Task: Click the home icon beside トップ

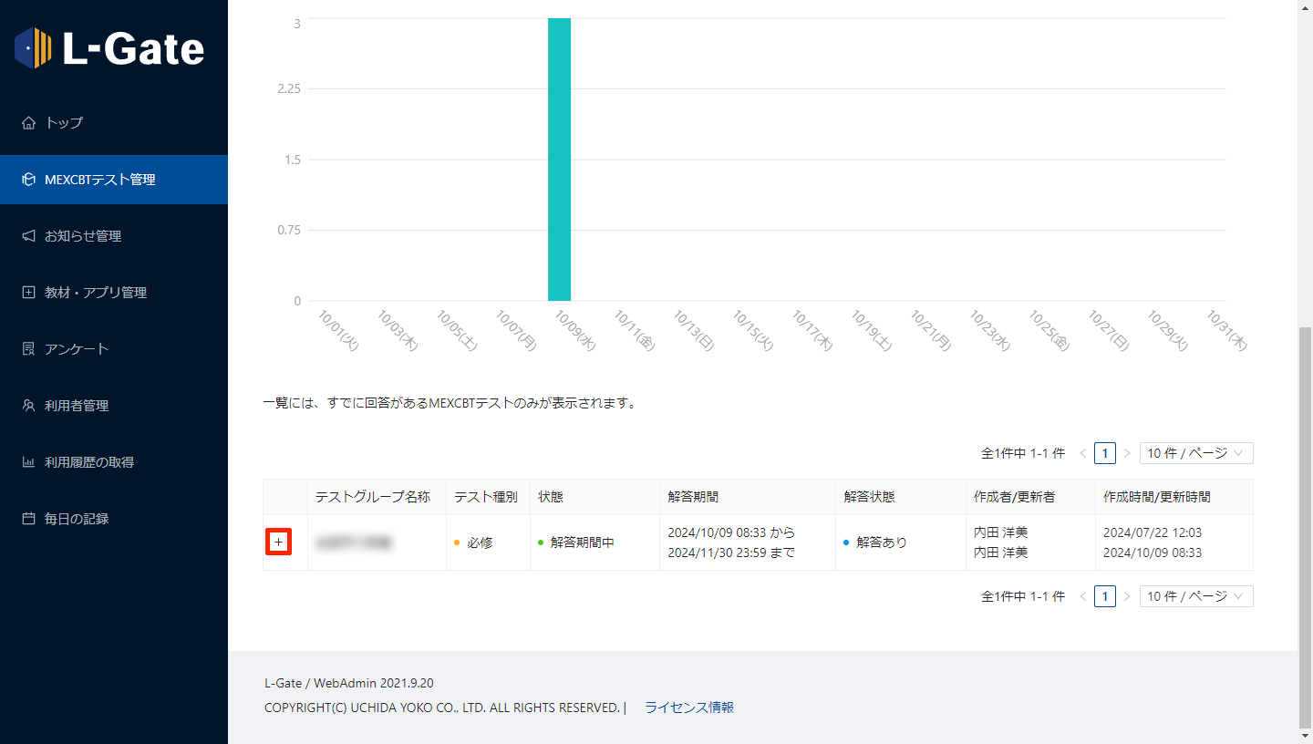Action: 28,123
